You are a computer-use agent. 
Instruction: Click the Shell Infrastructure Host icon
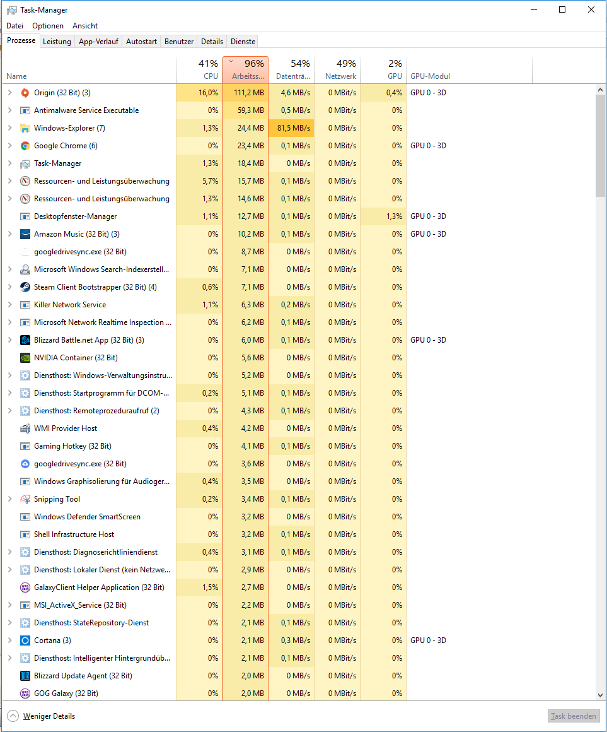(x=25, y=534)
